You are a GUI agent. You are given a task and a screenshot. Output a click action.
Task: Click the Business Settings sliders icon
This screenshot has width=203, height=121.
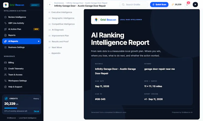pos(5,47)
